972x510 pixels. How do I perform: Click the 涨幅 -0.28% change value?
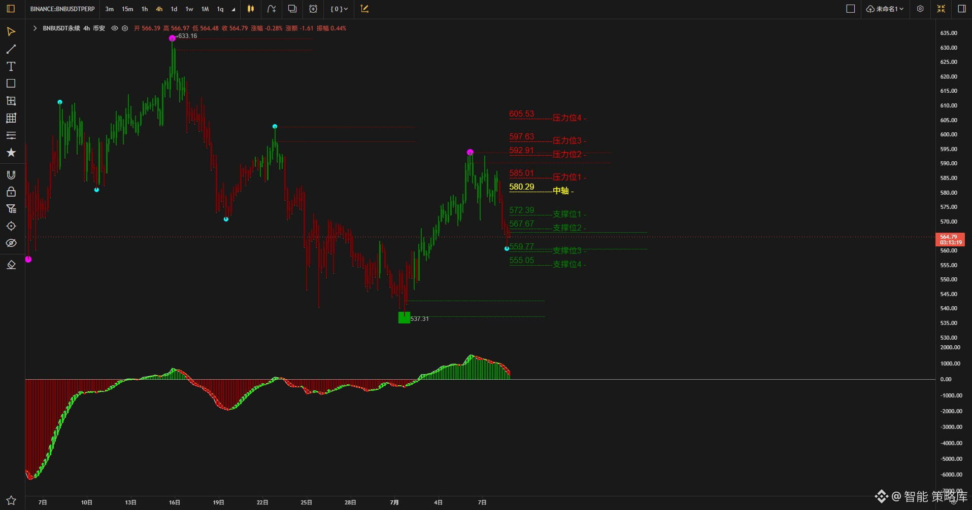click(x=266, y=28)
